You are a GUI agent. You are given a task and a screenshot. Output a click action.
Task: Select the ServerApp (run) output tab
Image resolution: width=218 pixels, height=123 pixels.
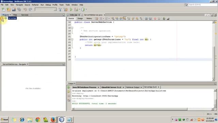tap(150, 87)
